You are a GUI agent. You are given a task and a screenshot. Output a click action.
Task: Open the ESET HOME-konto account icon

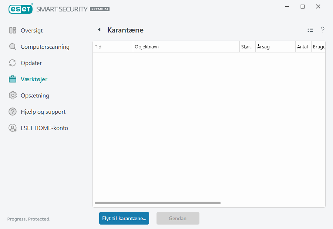13,128
